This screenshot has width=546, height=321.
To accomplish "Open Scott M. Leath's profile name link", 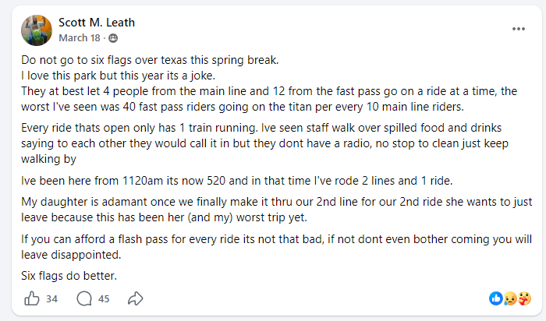I will (x=95, y=22).
